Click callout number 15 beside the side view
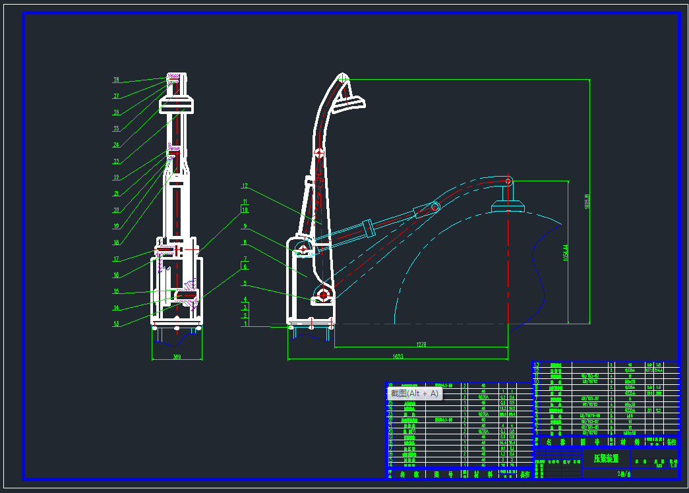The height and width of the screenshot is (493, 689). (x=116, y=291)
